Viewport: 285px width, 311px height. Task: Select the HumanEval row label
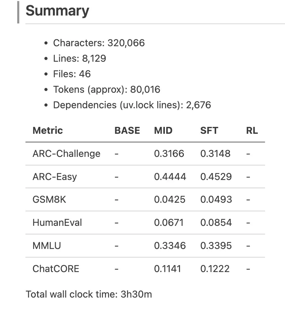coord(57,223)
